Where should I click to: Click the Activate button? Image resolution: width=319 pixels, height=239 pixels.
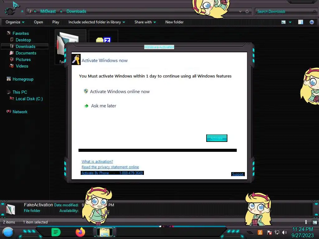coord(217,138)
